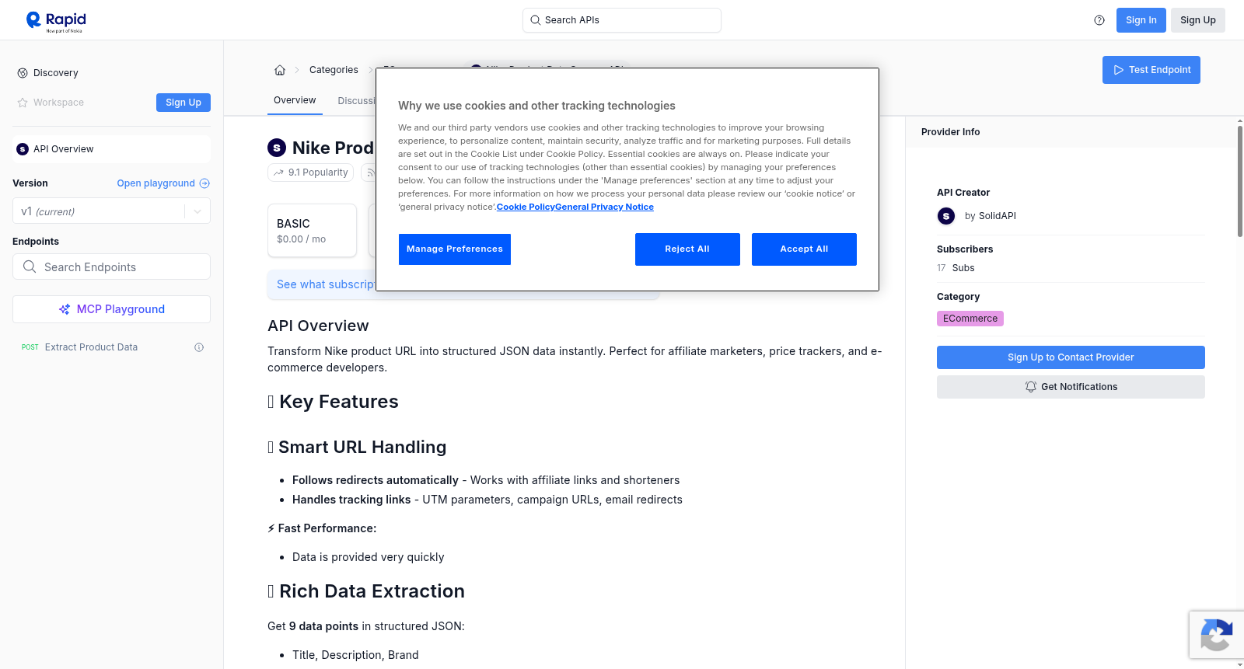Click the API Overview sidebar icon
1244x669 pixels.
click(x=23, y=149)
